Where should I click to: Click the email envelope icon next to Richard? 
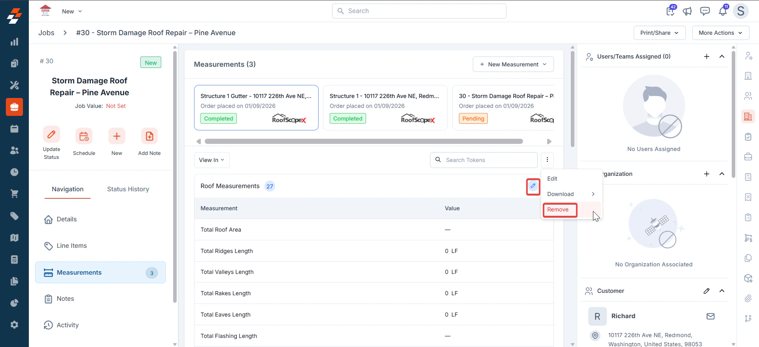pyautogui.click(x=710, y=316)
